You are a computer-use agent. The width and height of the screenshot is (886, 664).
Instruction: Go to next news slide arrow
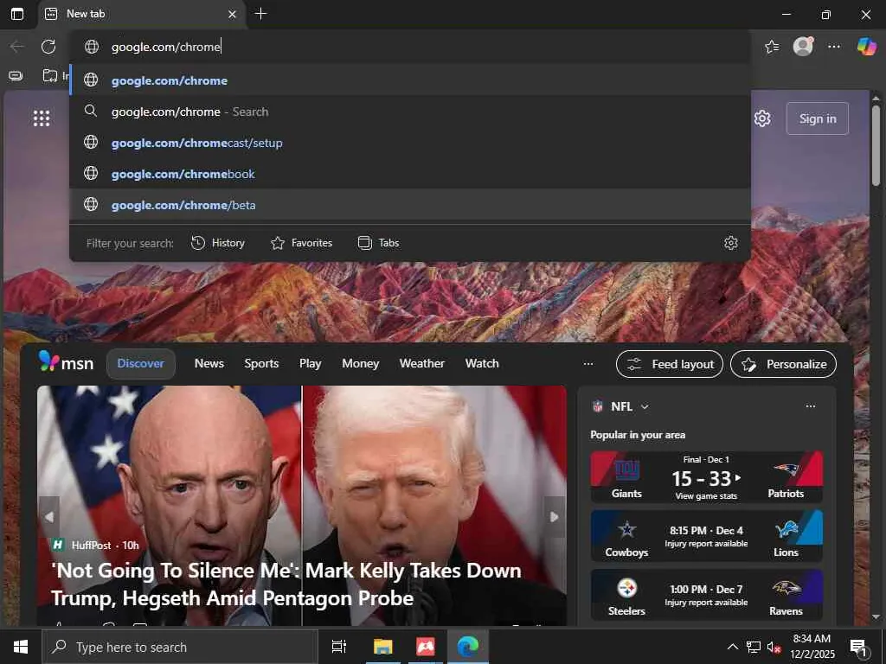click(x=555, y=517)
